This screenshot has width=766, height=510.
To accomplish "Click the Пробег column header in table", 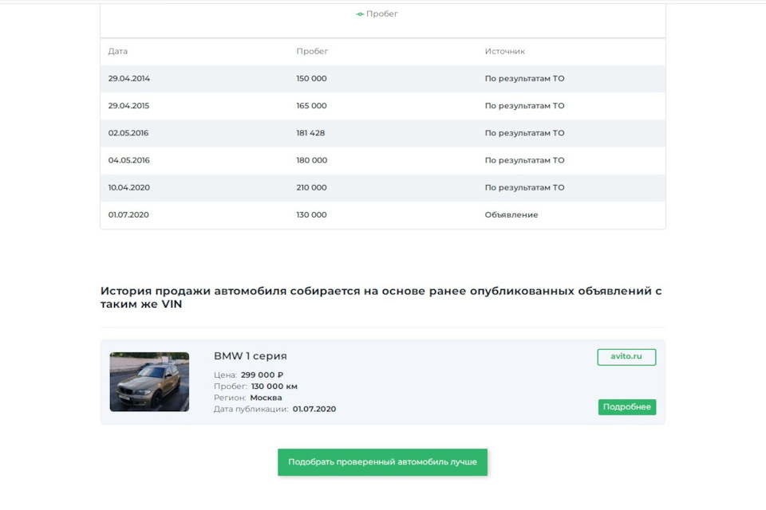I will point(312,51).
